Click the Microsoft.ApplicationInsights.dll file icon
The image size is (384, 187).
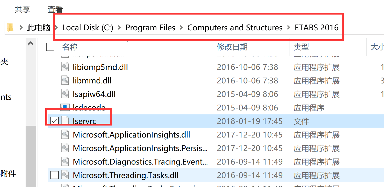(65, 134)
